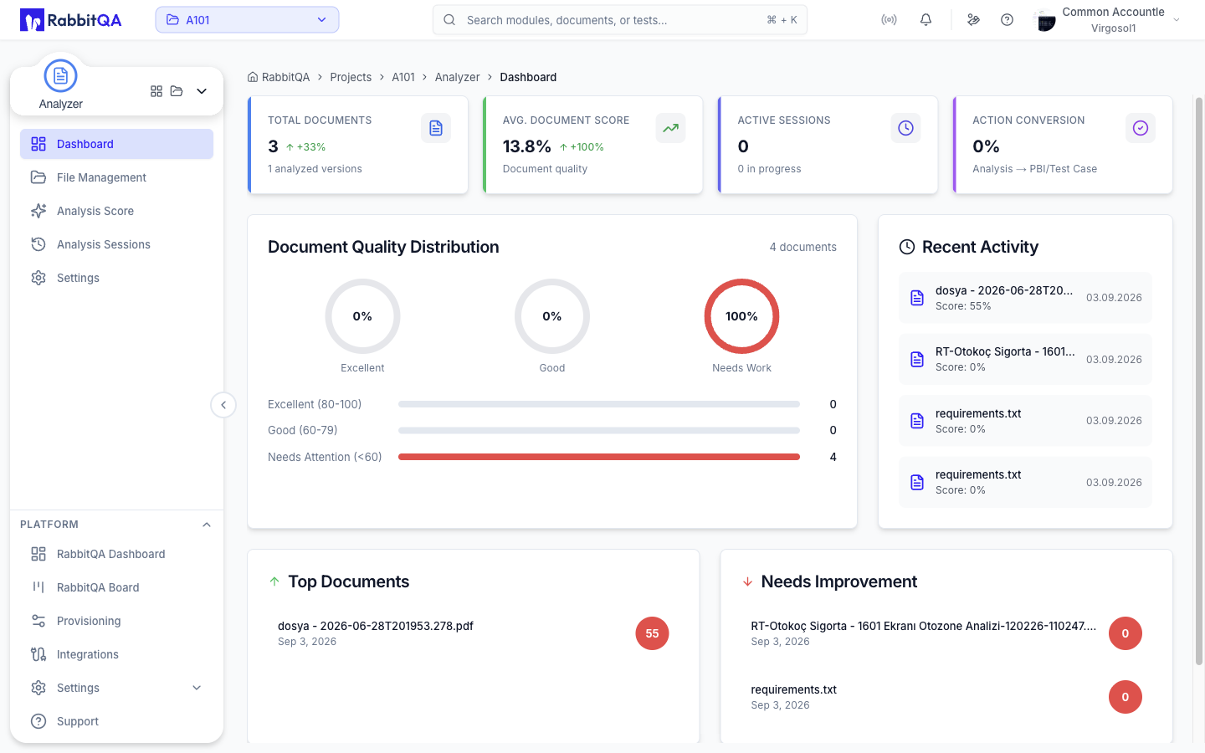Open the live broadcast signal icon
The image size is (1205, 753).
[889, 20]
